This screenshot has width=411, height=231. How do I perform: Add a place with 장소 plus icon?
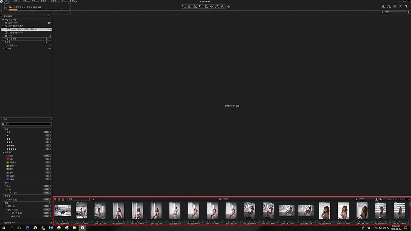pos(50,203)
